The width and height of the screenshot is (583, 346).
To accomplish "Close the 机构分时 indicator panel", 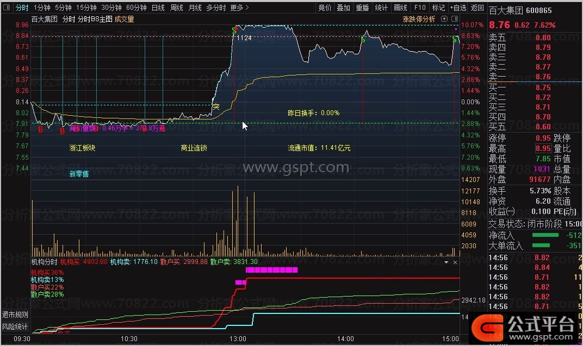I will (455, 262).
